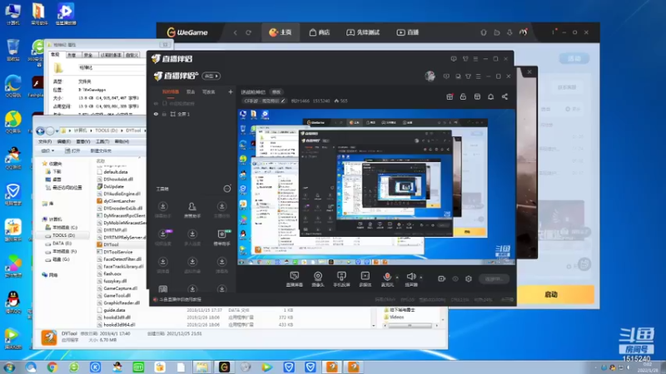Click the 多媒体 multimedia source icon
666x374 pixels.
pyautogui.click(x=365, y=276)
